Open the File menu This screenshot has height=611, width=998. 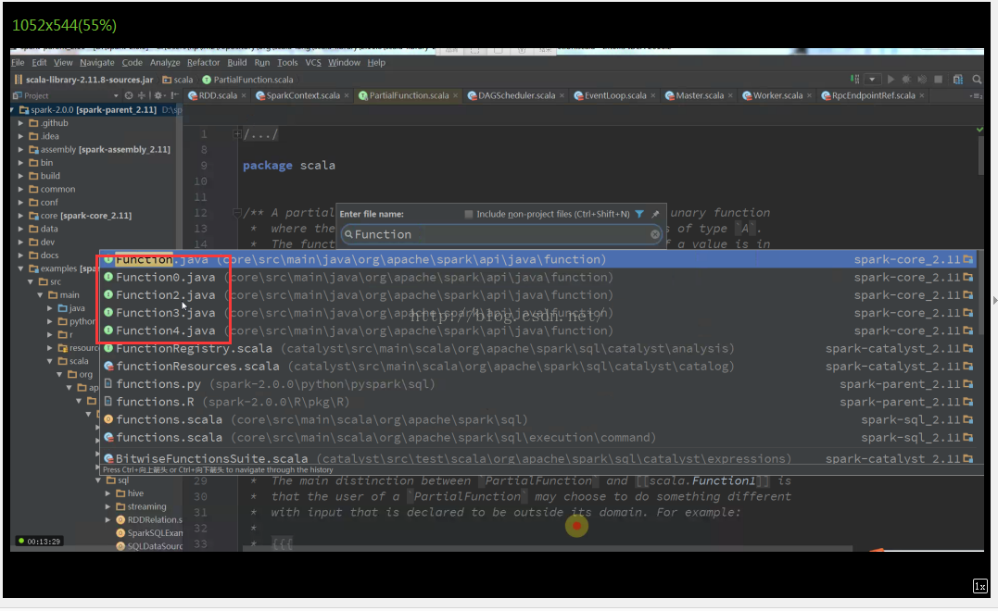[x=18, y=62]
